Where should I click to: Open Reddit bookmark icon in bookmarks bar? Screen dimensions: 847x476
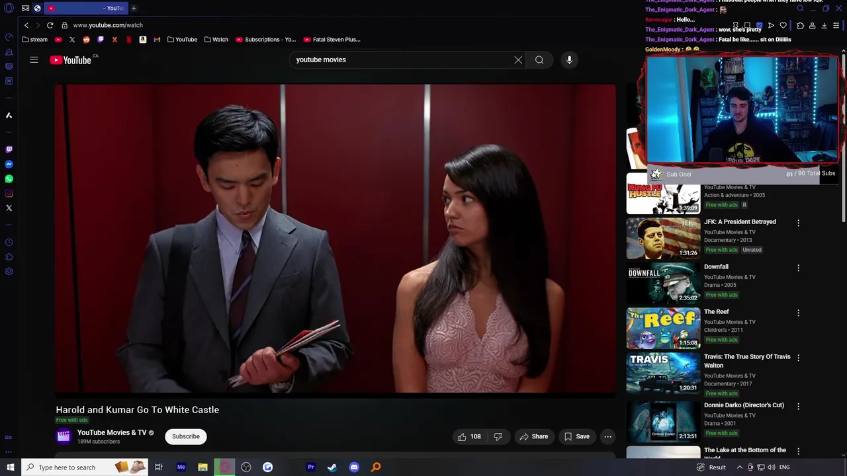(x=86, y=40)
